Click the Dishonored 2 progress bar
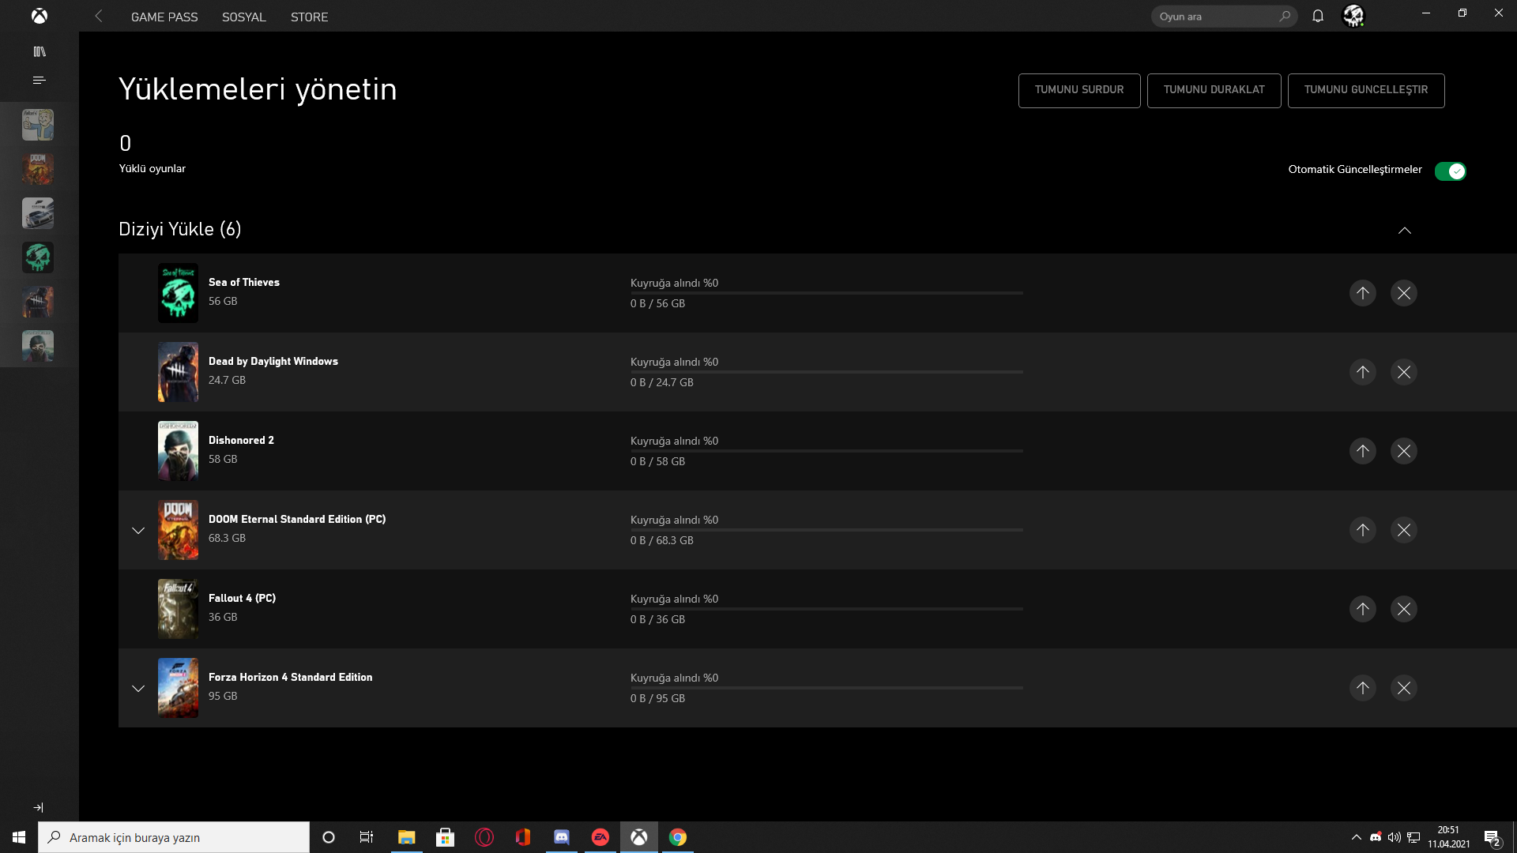Screen dimensions: 1517x853 point(826,451)
